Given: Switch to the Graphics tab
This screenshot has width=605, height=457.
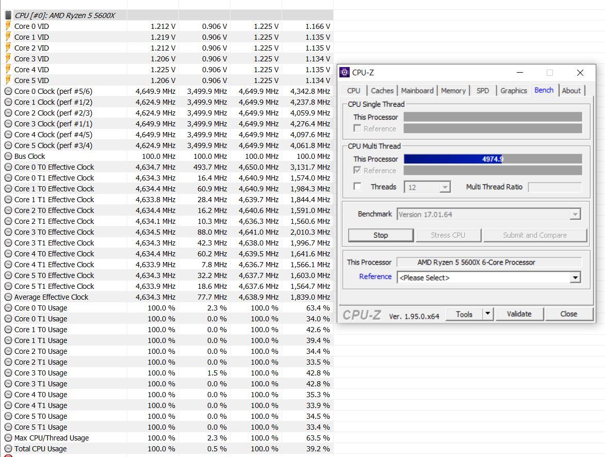Looking at the screenshot, I should point(514,91).
